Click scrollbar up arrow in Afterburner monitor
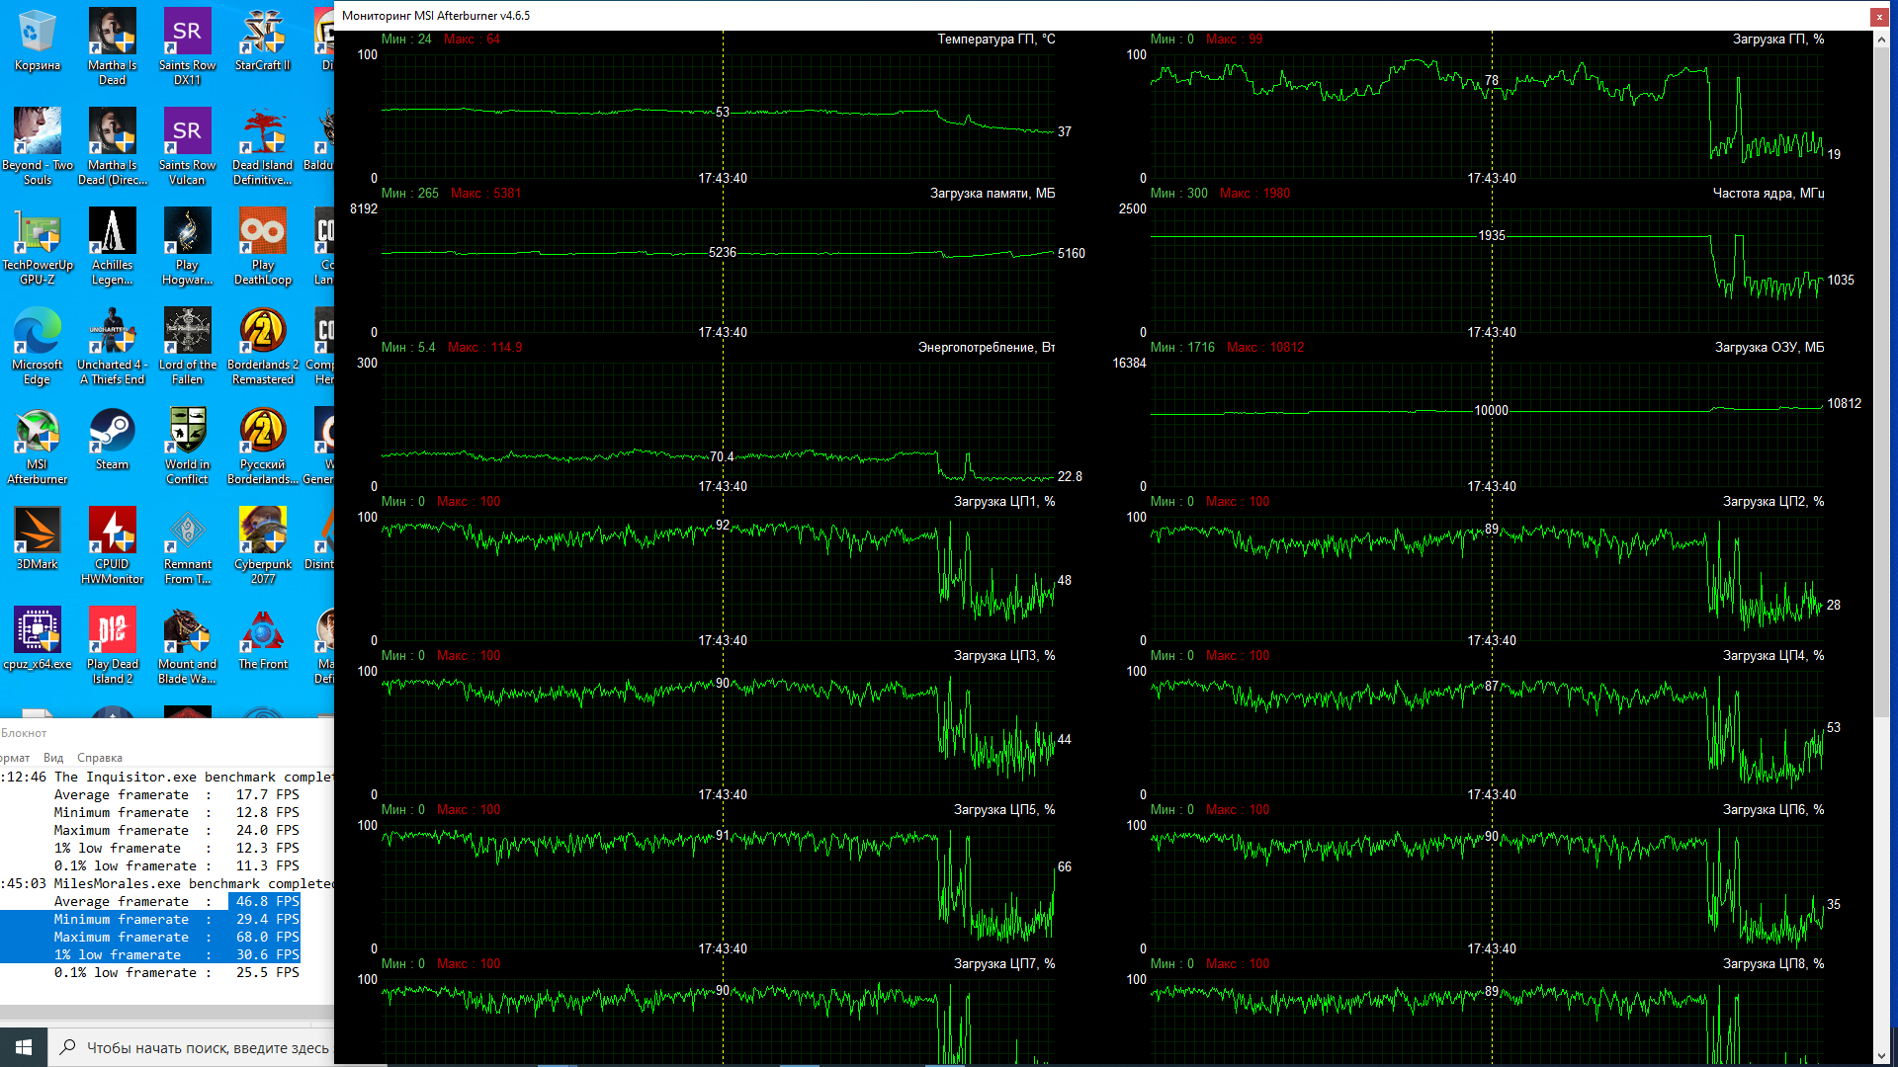 [x=1881, y=41]
